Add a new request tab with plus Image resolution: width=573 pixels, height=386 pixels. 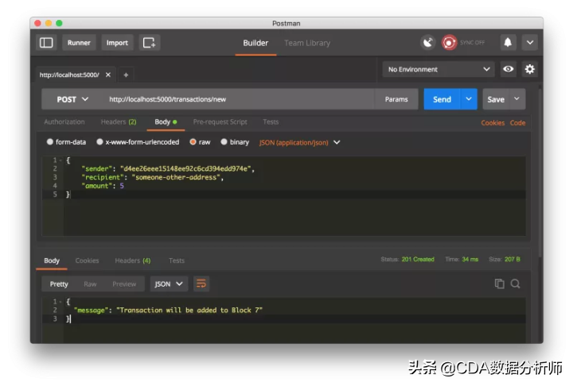(126, 75)
